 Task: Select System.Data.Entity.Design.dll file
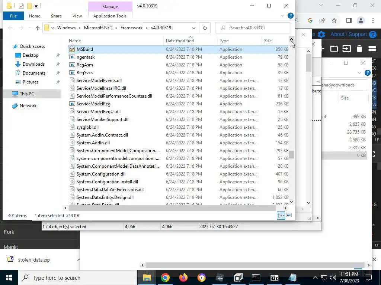(178, 197)
